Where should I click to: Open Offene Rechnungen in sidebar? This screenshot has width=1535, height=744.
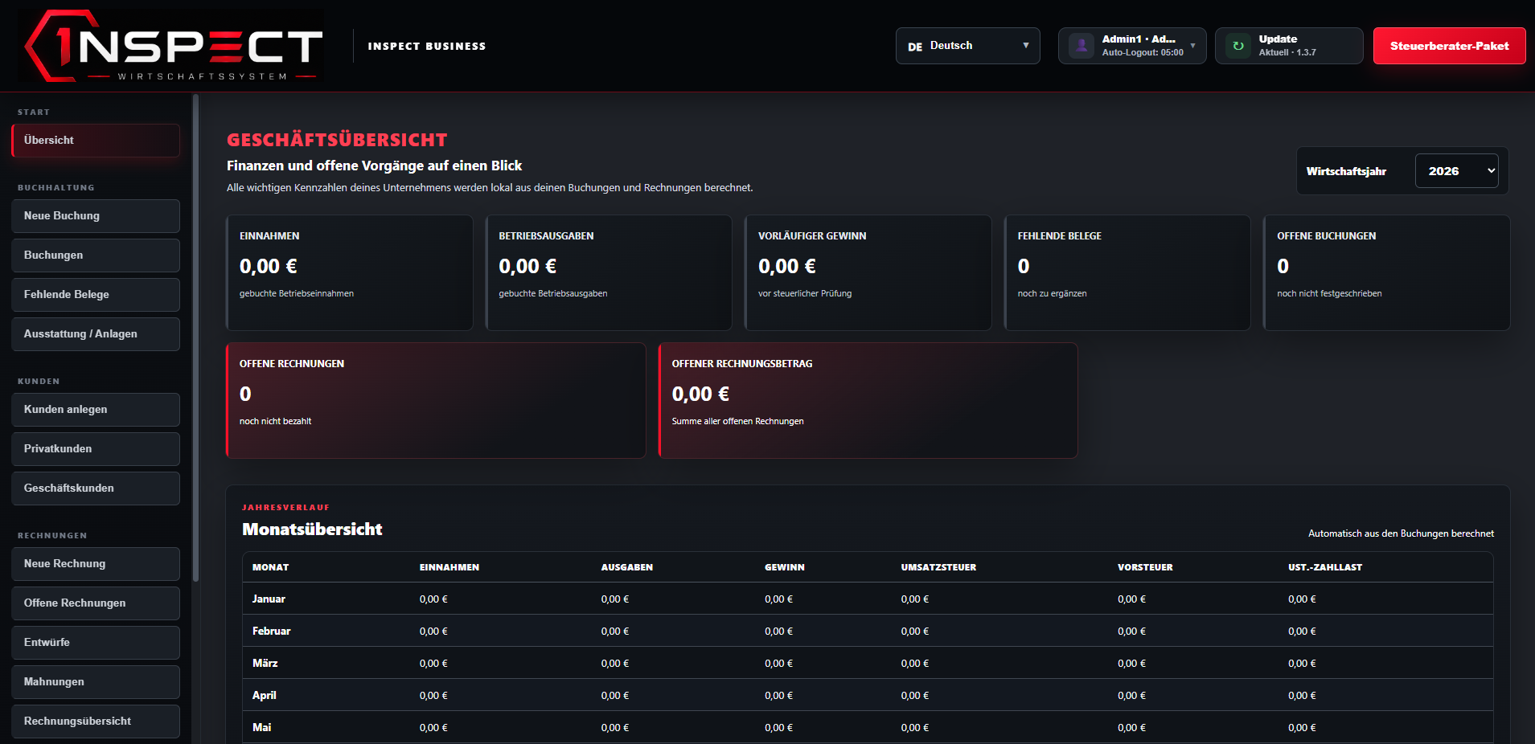point(96,603)
